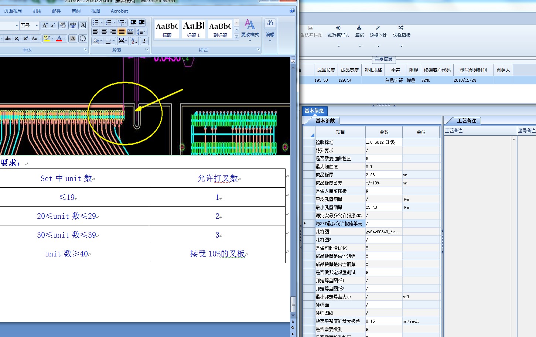Apply the red font color
Viewport: 536px width, 337px height.
[59, 38]
